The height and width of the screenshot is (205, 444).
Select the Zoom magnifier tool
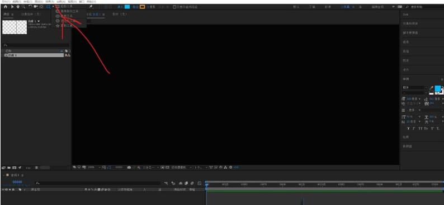tap(23, 7)
